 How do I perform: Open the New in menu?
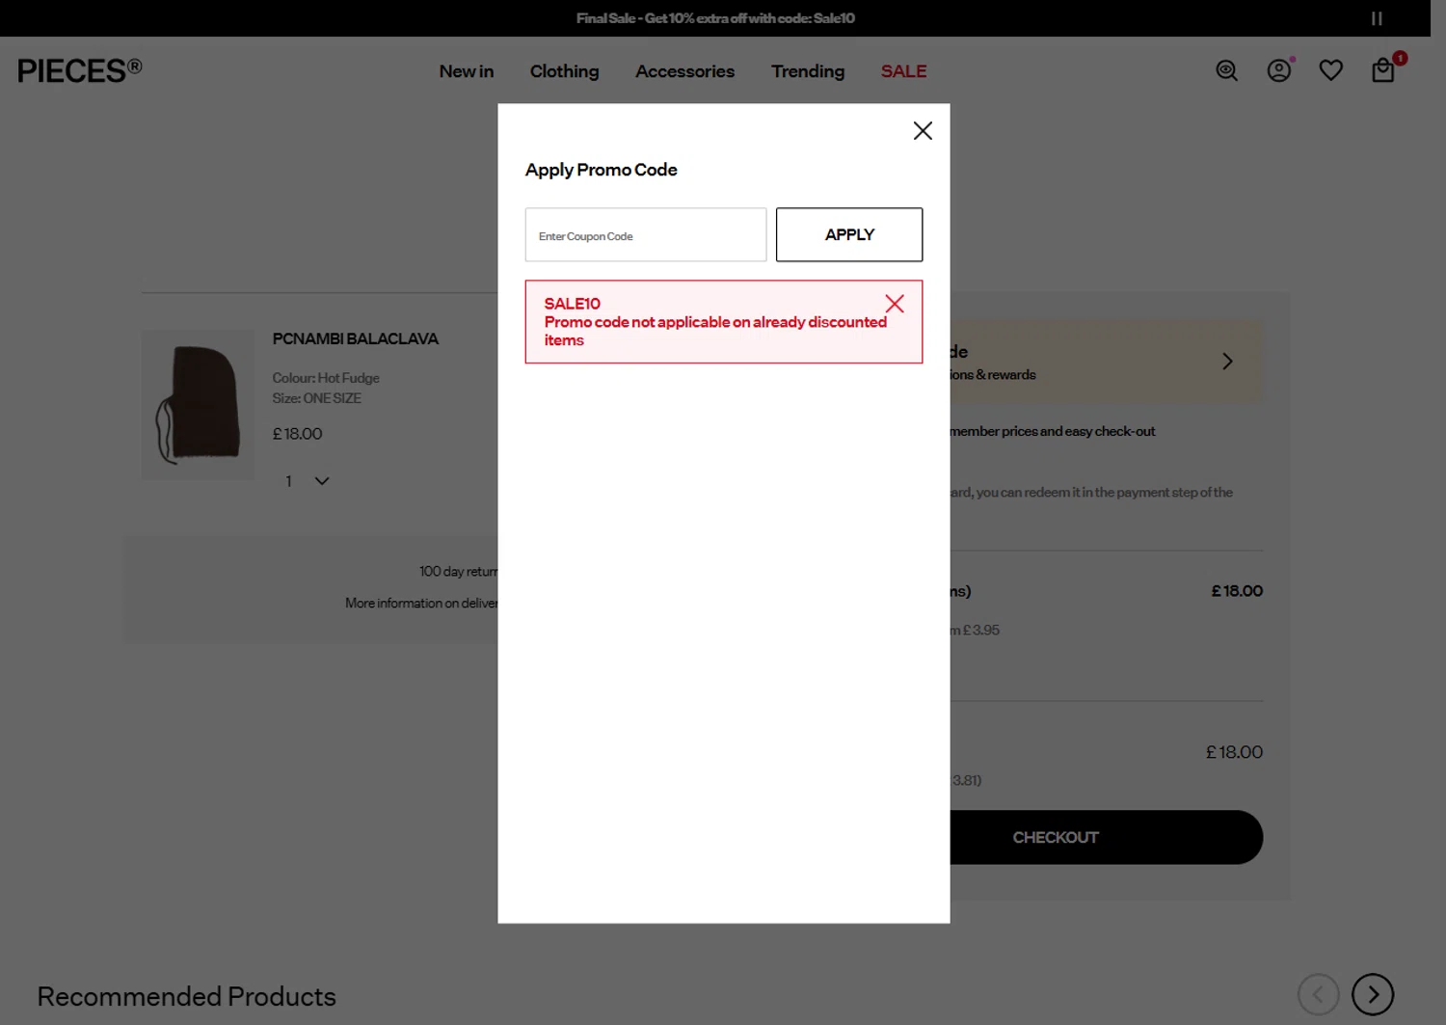click(467, 71)
